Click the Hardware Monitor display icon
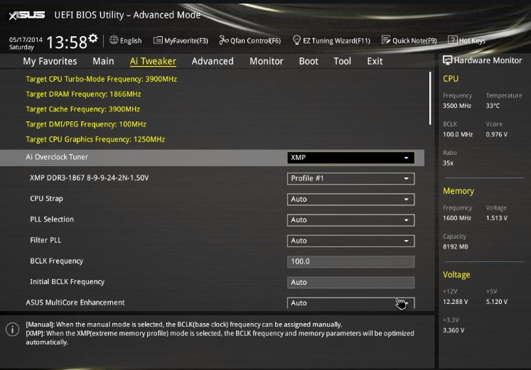This screenshot has width=531, height=370. tap(447, 60)
